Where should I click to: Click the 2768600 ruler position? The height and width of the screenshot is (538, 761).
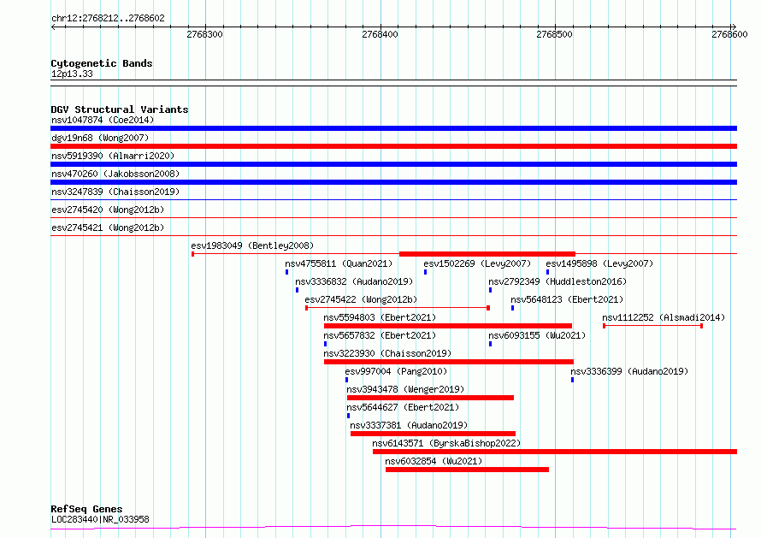point(730,34)
